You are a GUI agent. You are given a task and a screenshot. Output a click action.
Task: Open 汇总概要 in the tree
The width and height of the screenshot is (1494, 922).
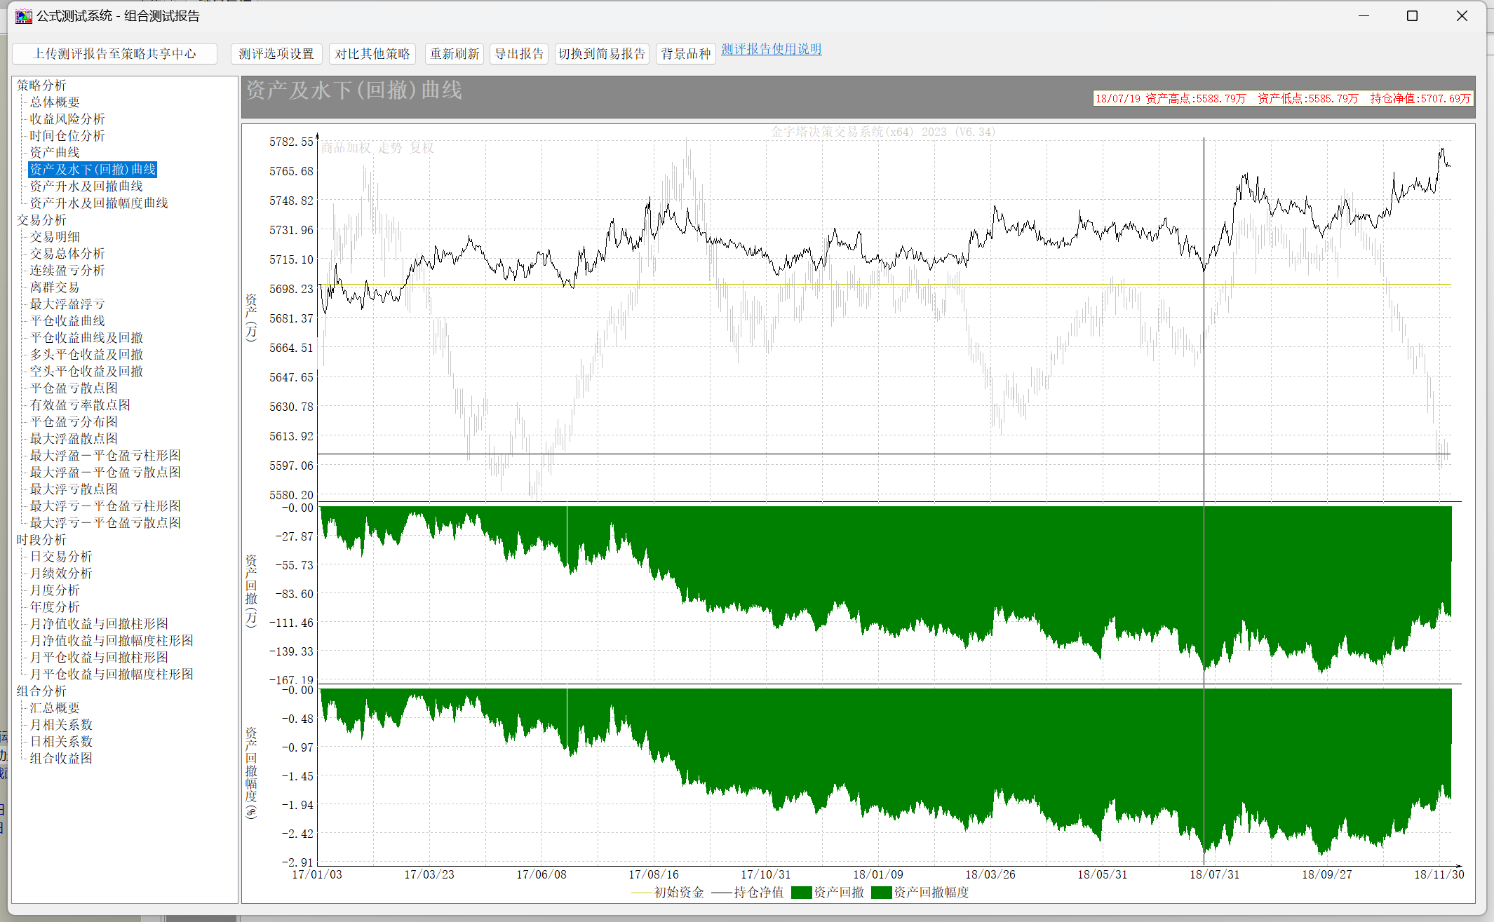[55, 707]
